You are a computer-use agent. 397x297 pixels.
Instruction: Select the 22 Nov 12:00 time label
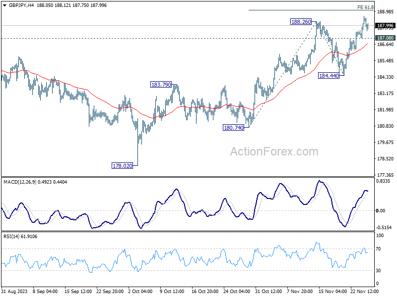coord(365,291)
